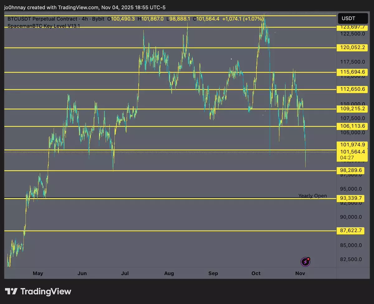Open the USDT currency selector

348,18
